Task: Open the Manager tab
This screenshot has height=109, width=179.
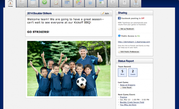Action: (x=136, y=4)
